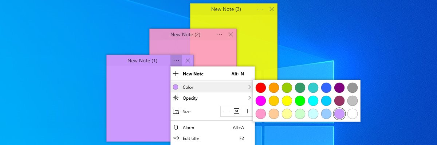
Task: Choose the pale cyan swatch
Action: coord(313,114)
